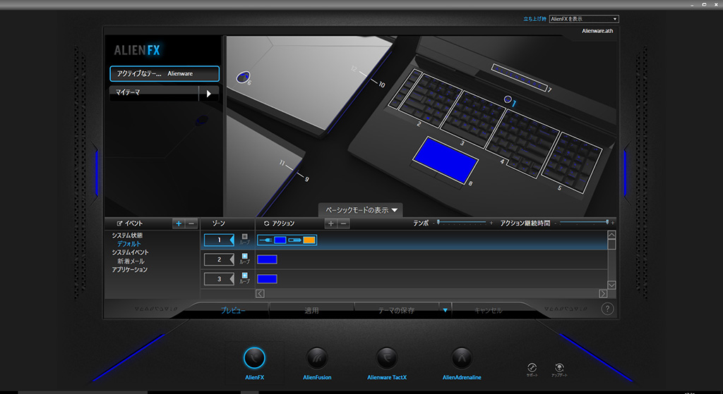Toggle the loop checkbox for zone 2

(244, 257)
